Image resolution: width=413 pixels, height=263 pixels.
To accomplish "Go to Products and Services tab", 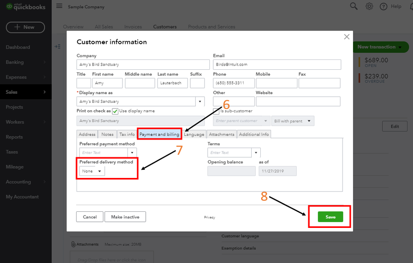I will pos(211,27).
